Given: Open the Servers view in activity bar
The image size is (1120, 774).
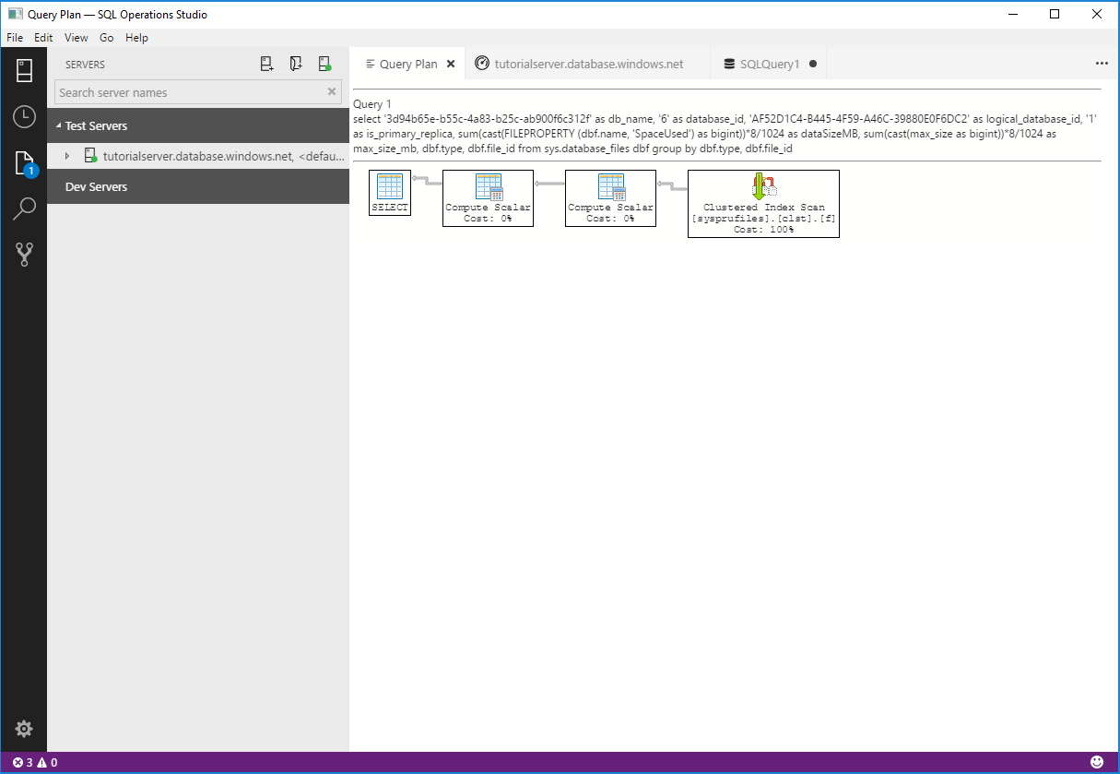Looking at the screenshot, I should 24,70.
